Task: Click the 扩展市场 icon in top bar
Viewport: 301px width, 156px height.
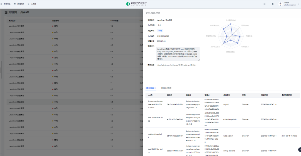Action: [x=1, y=4]
